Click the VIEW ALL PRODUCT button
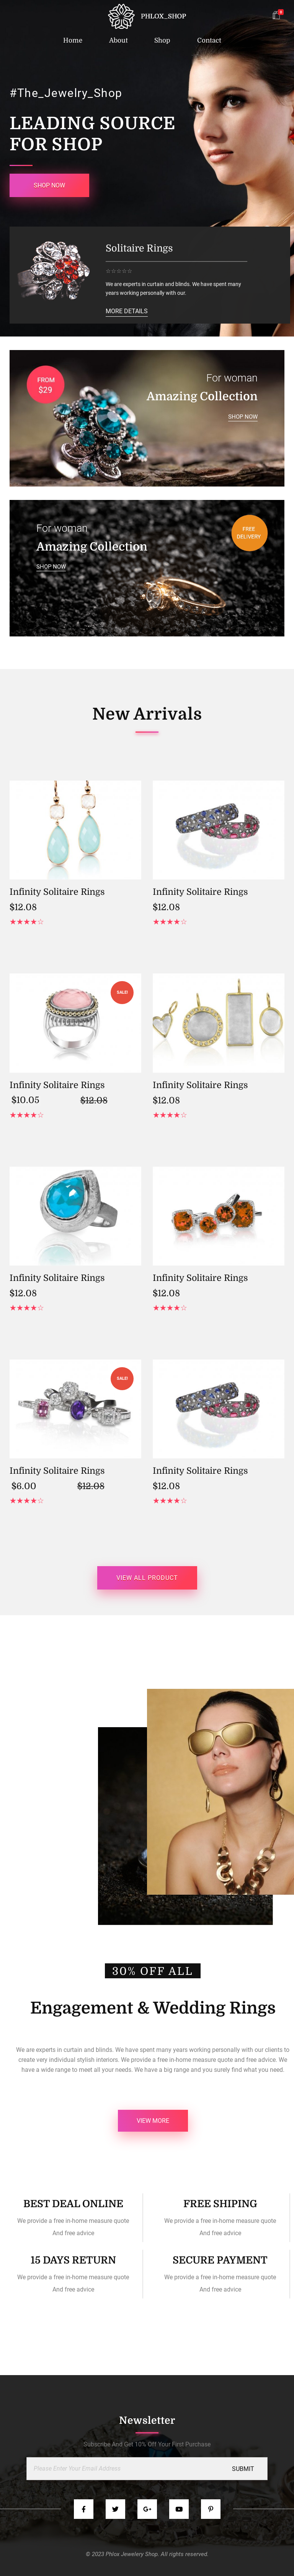294x2576 pixels. 147,1577
